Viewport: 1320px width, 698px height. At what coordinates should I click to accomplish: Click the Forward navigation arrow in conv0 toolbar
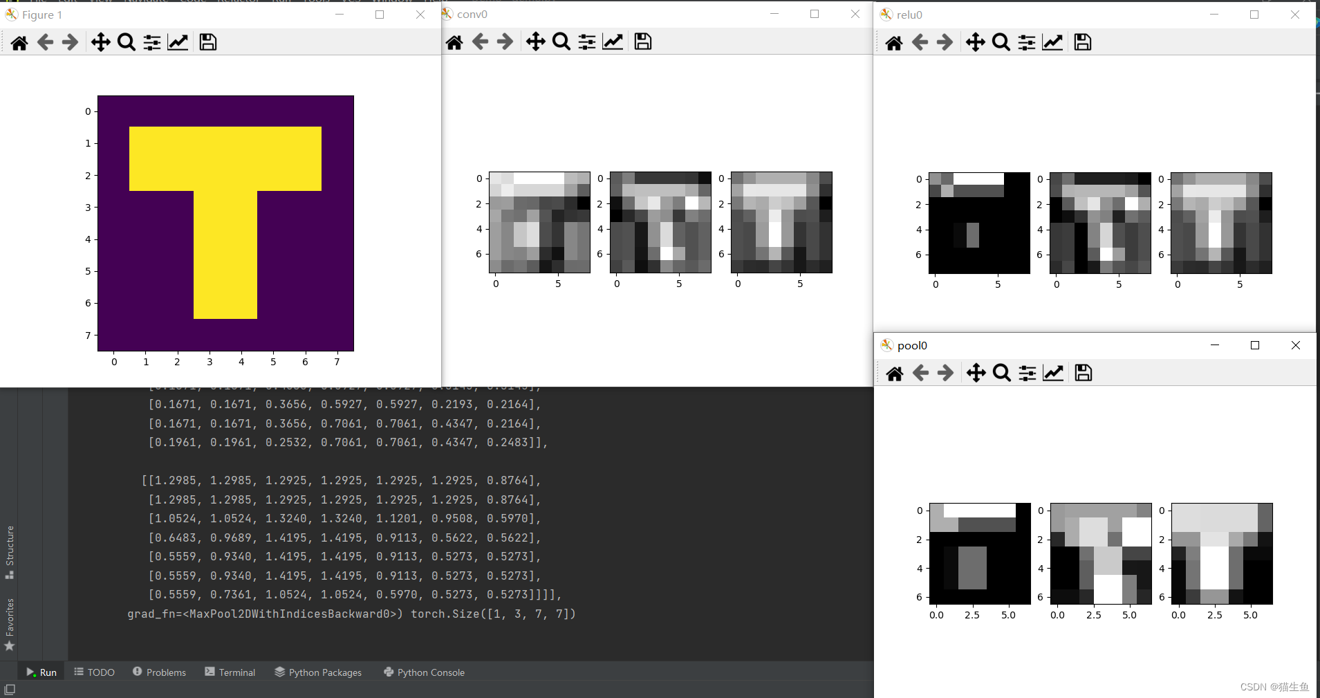point(505,42)
